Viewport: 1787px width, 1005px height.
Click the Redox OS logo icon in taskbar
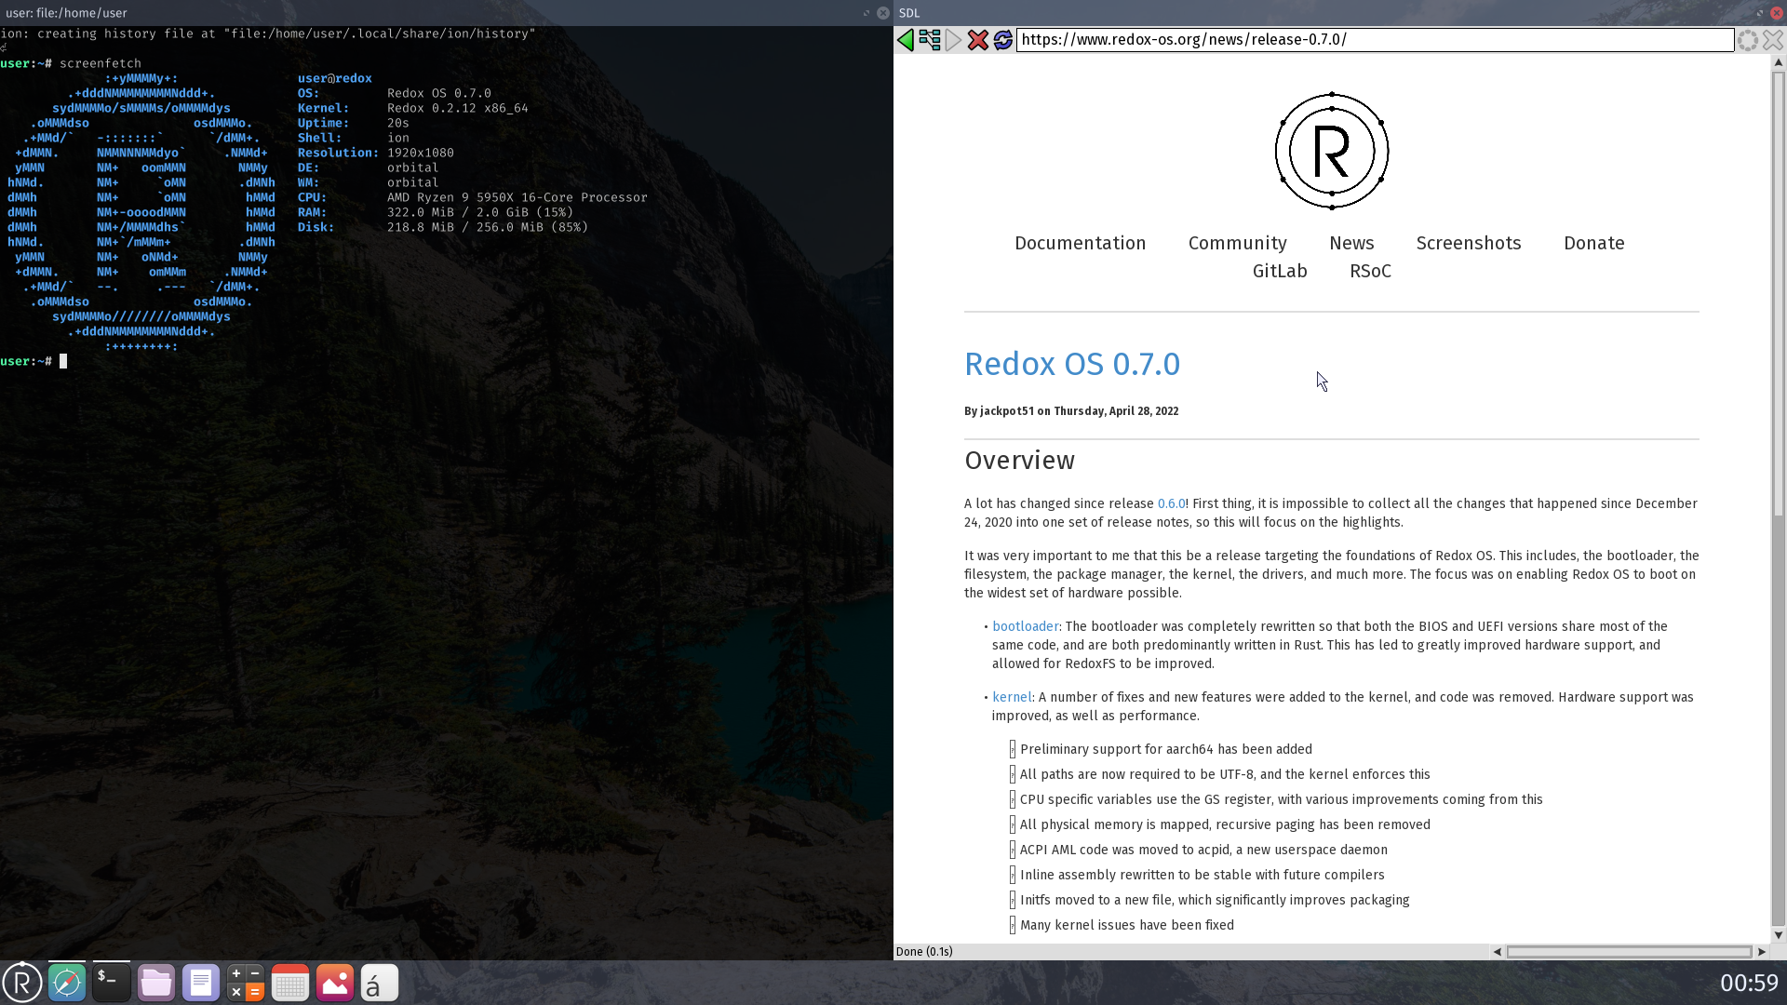22,982
